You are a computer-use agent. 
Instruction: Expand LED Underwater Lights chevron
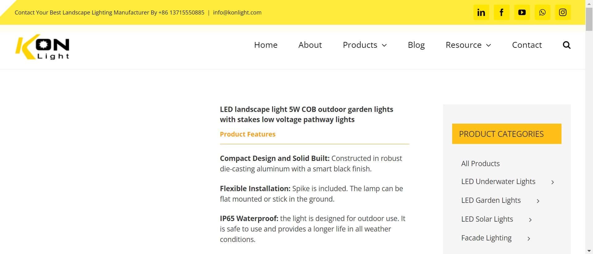click(553, 182)
